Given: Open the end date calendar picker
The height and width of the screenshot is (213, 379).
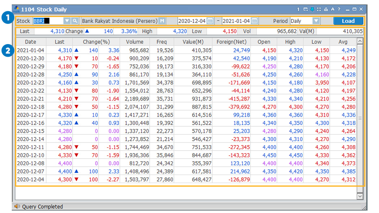Looking at the screenshot, I should (x=254, y=21).
